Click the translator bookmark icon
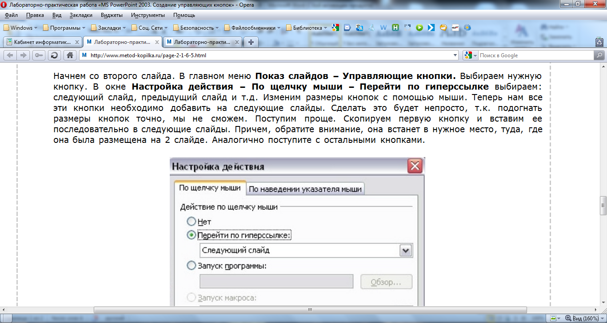 [359, 28]
